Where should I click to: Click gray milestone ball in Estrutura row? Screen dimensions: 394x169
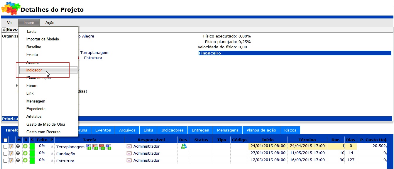[18, 161]
